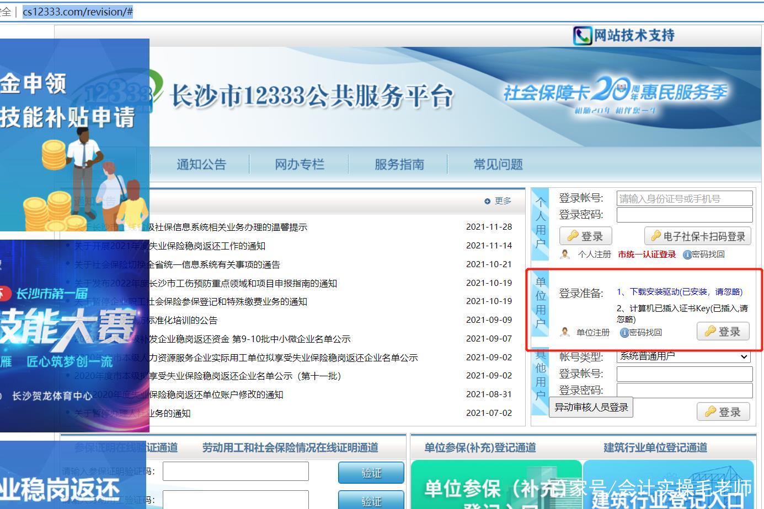Expand the 帐号类型 dropdown showing 系统普通用户
The width and height of the screenshot is (764, 509).
[685, 356]
